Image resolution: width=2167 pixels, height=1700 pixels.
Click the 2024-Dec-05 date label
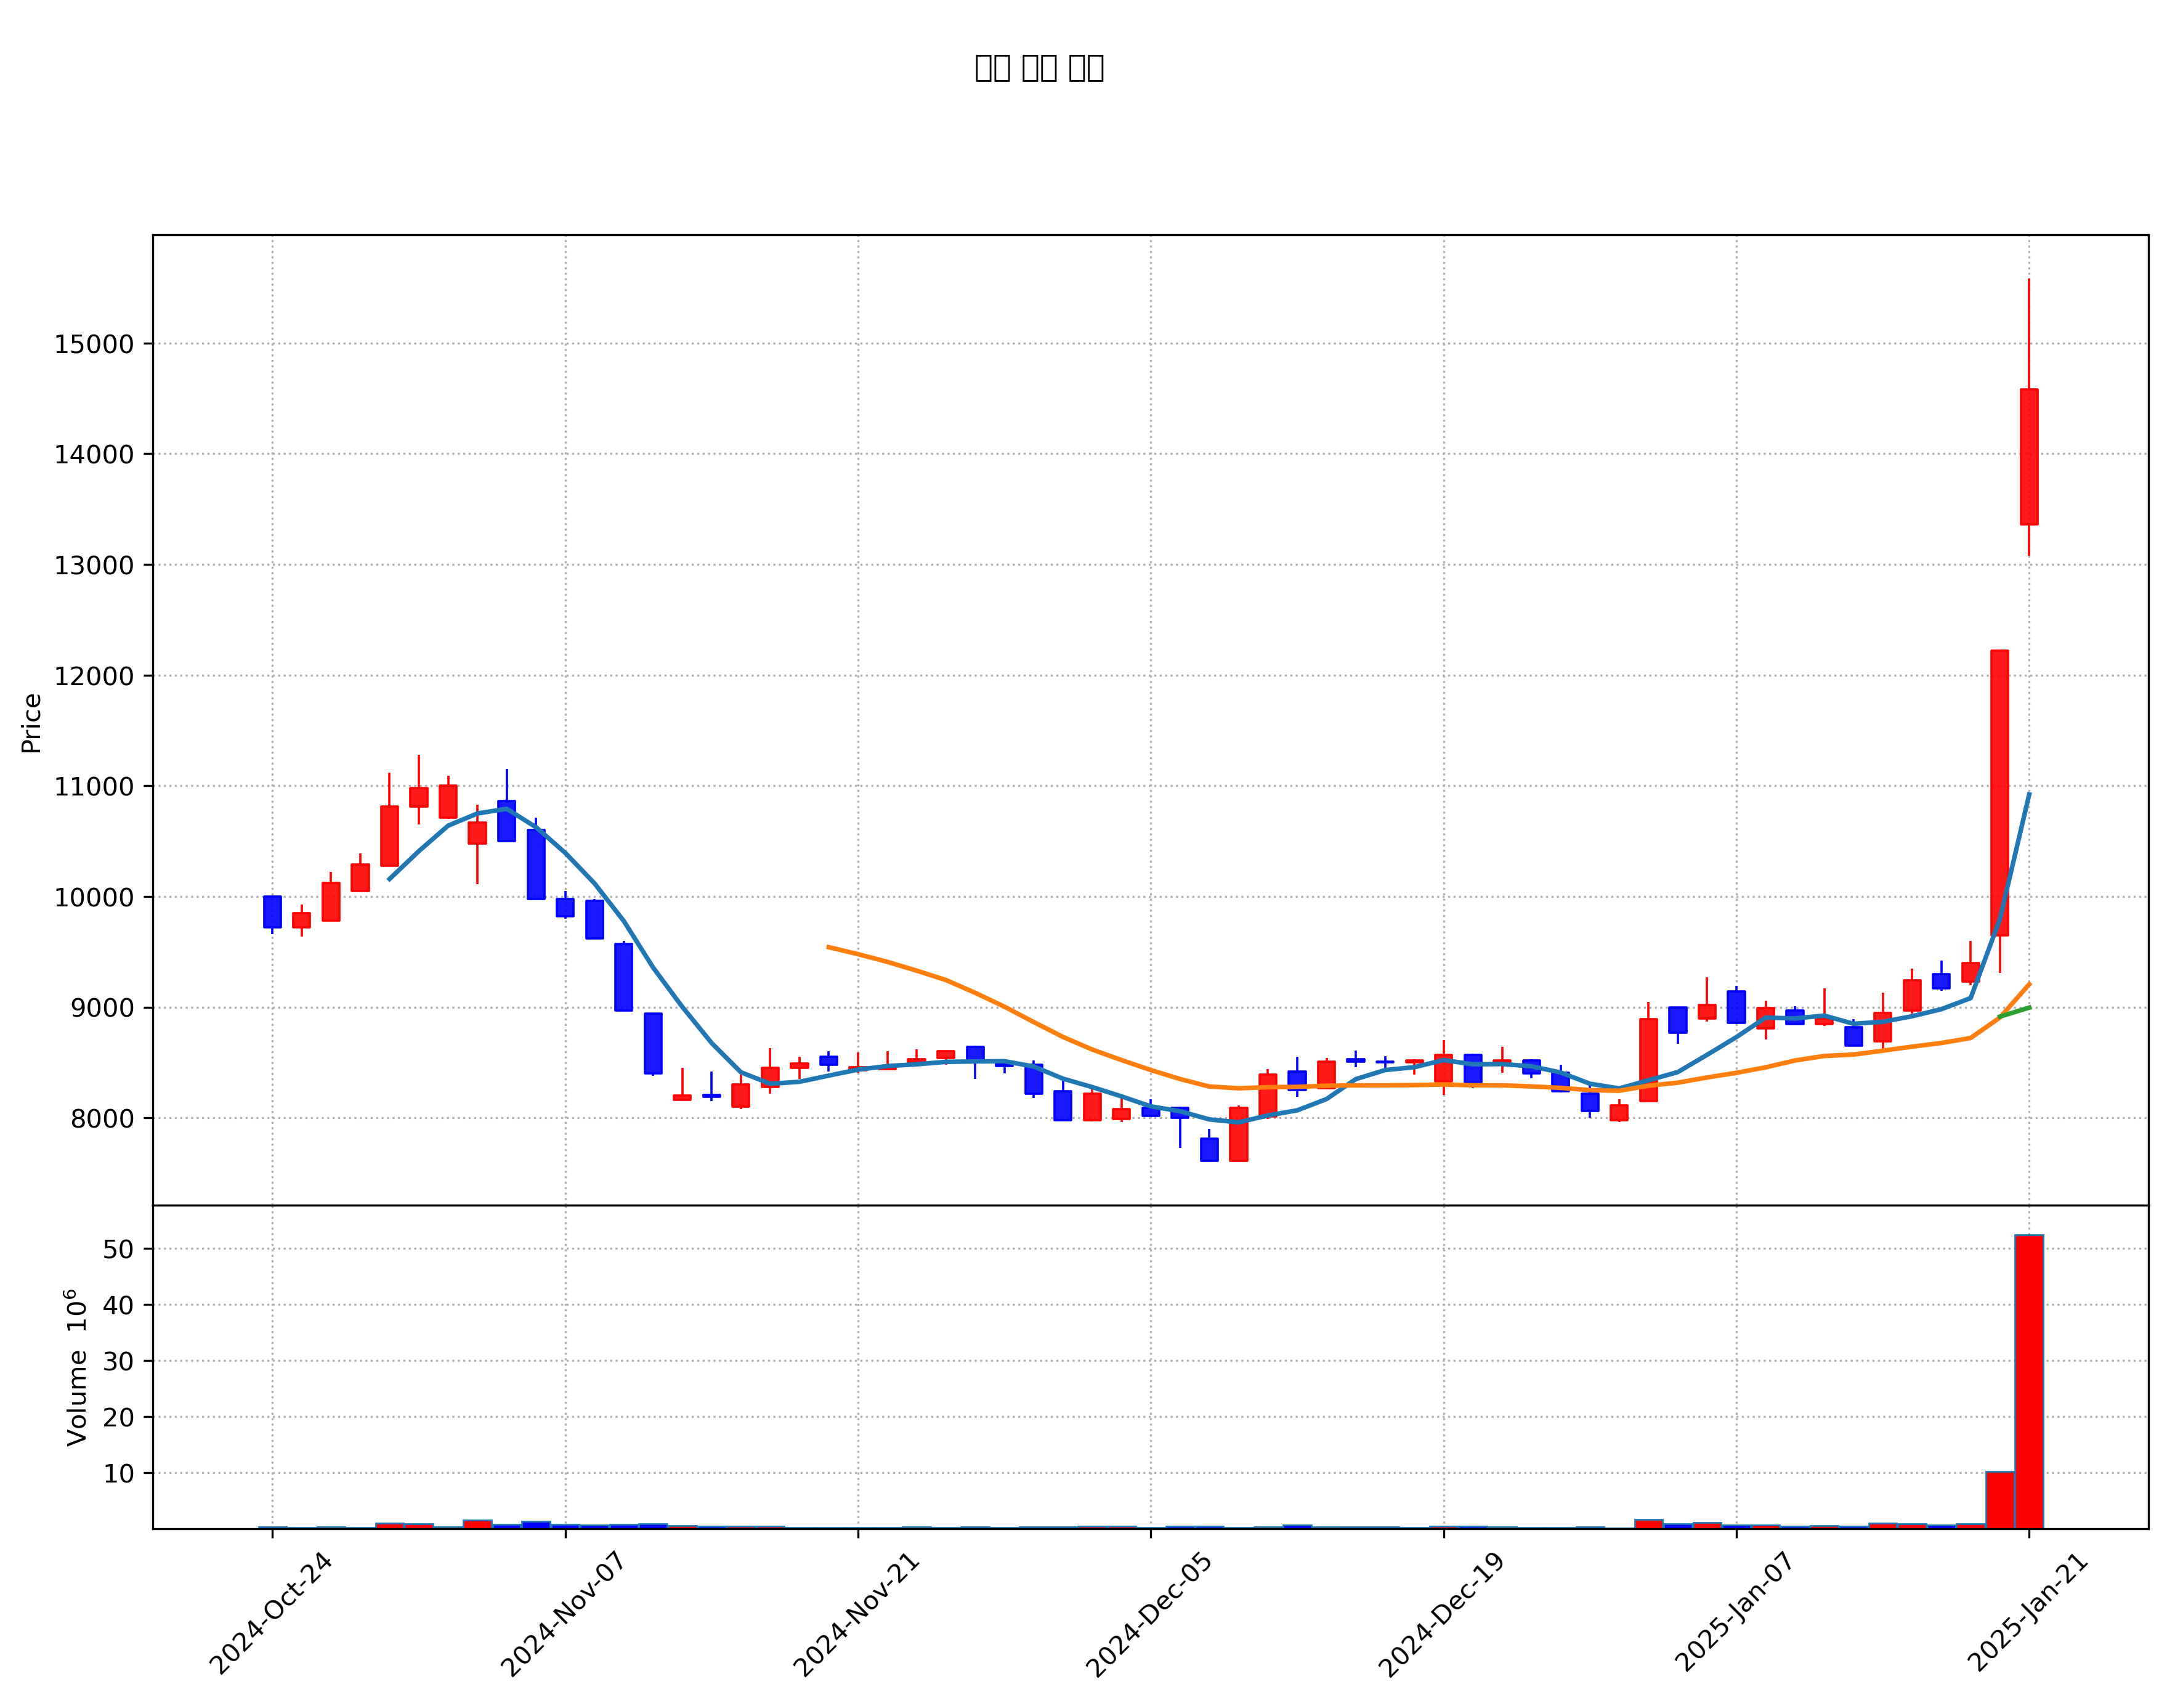pos(1148,1614)
